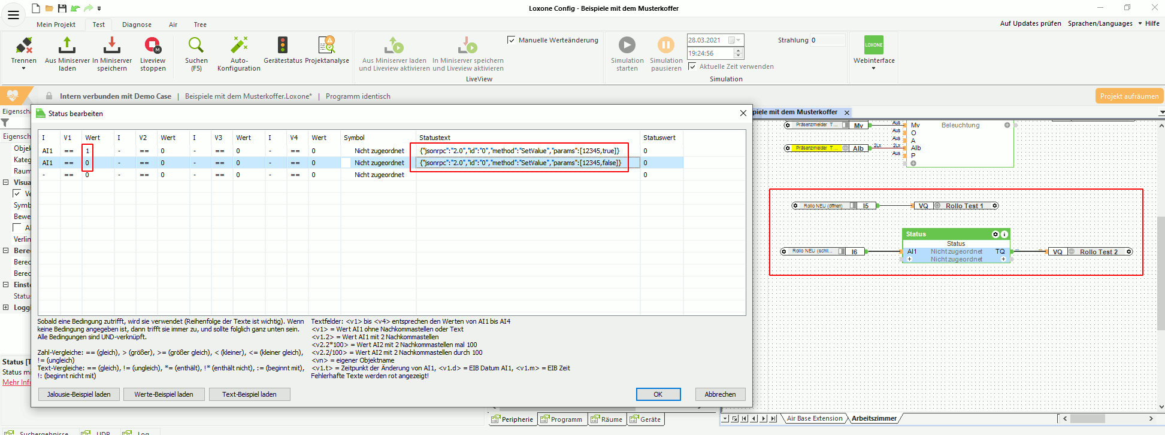
Task: Collapse the Berechtigungen section in properties tree
Action: pyautogui.click(x=6, y=251)
